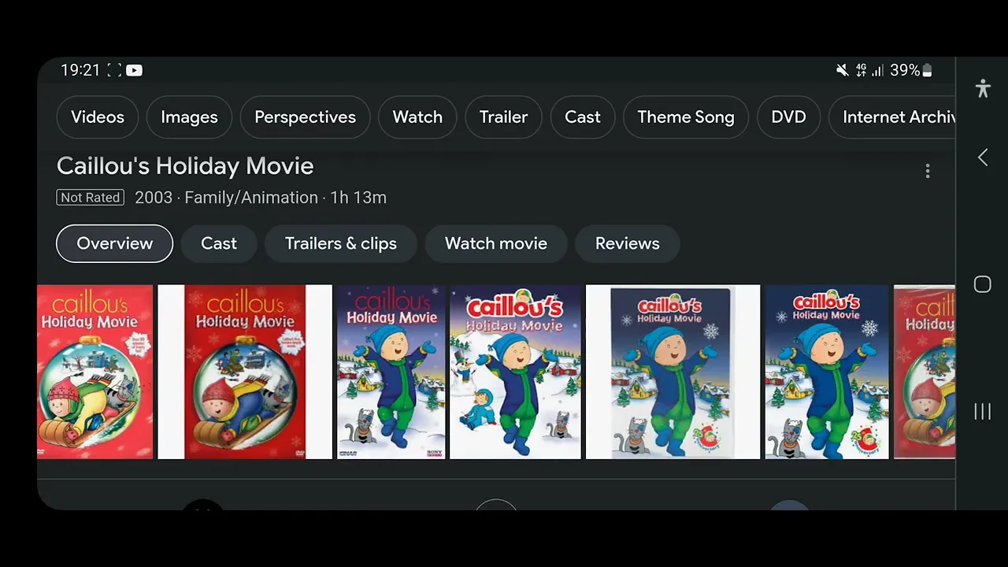Select the Videos filter chip
The width and height of the screenshot is (1008, 567).
click(x=98, y=117)
